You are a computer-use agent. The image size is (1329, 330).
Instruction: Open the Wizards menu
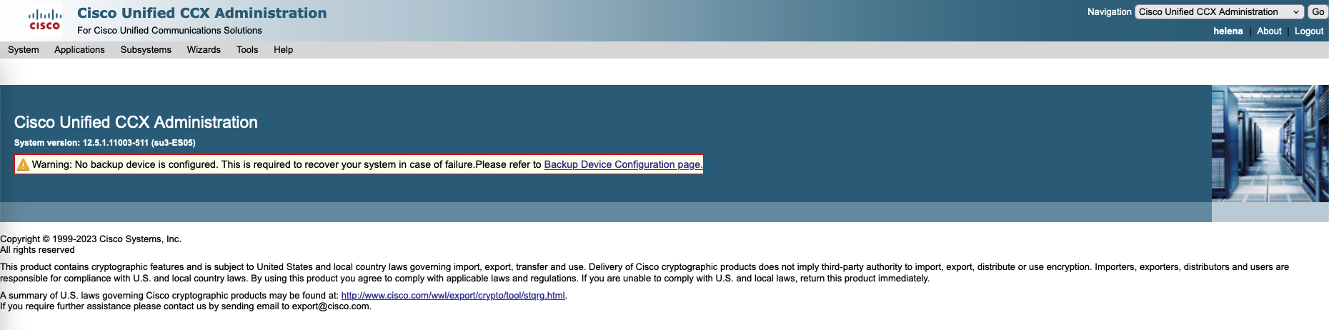click(204, 50)
